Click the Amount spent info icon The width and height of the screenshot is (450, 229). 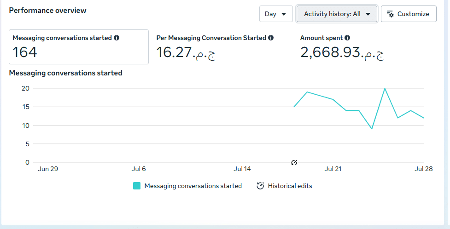347,38
